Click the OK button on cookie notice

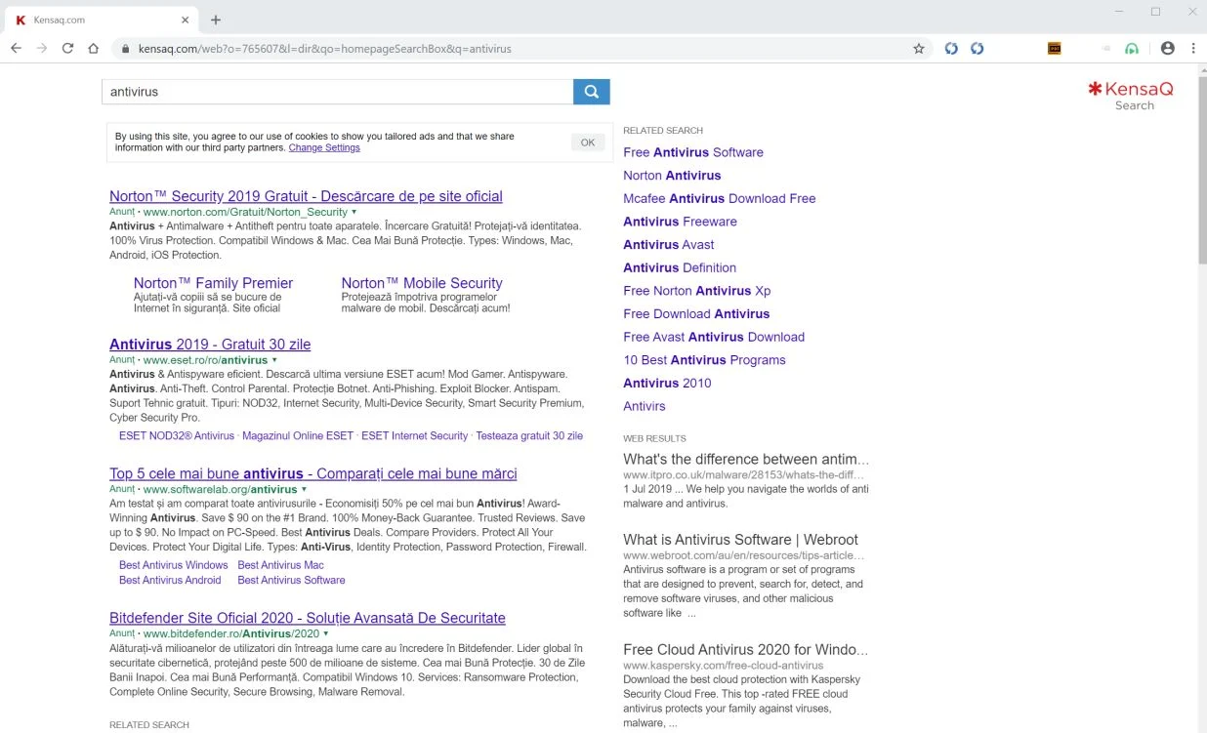[x=587, y=143]
